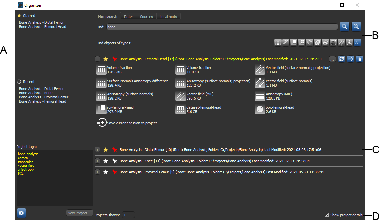380x220 pixels.
Task: Filter results by vector field type
Action: [341, 42]
